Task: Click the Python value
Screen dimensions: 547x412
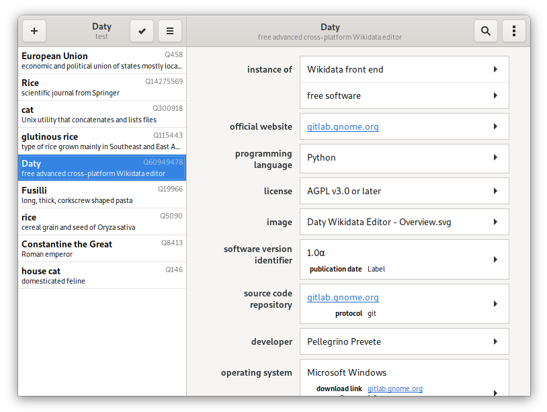Action: (321, 158)
